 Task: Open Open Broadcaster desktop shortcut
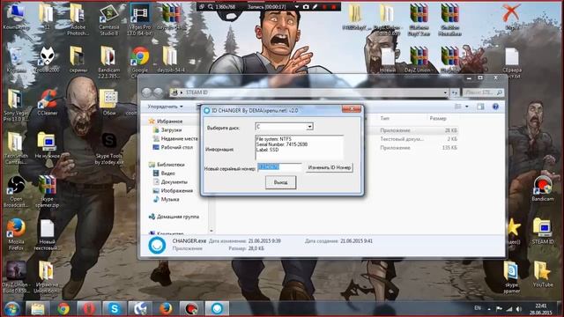(x=16, y=192)
